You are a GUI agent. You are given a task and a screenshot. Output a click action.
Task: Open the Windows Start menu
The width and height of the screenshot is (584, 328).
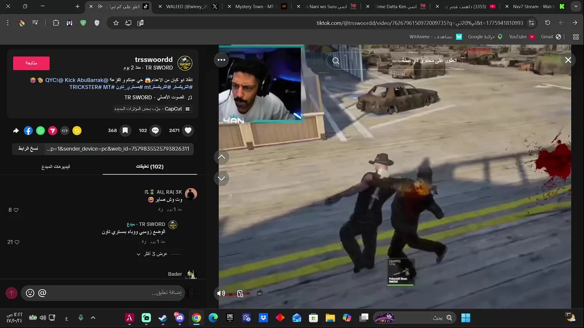466,318
